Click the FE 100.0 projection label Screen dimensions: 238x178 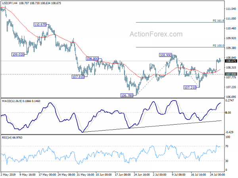(218, 45)
